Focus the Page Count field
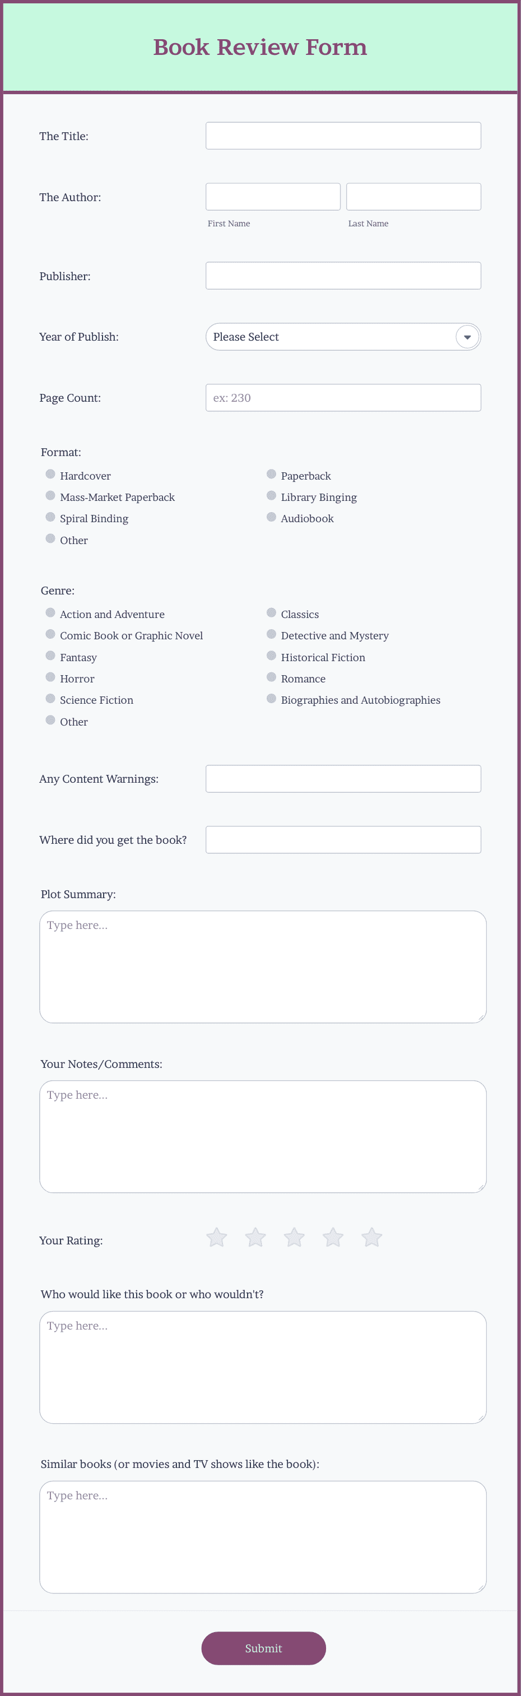The height and width of the screenshot is (1696, 521). [343, 398]
